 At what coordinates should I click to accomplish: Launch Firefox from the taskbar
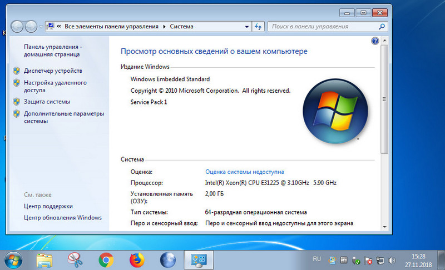point(137,260)
